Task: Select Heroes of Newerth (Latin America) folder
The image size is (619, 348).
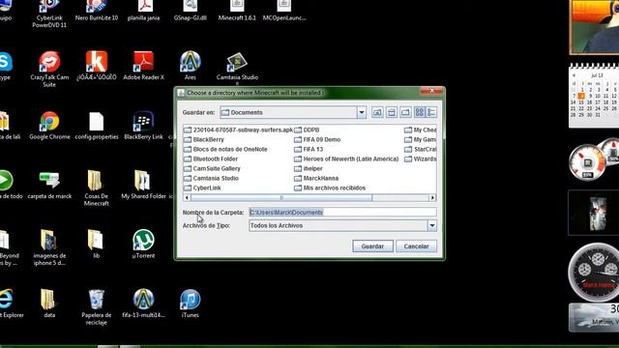Action: (x=346, y=159)
